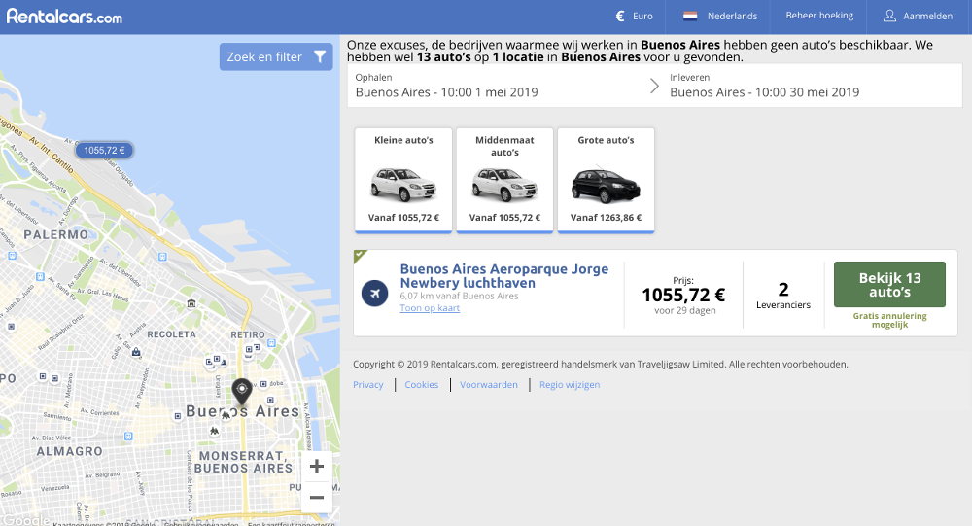Image resolution: width=972 pixels, height=526 pixels.
Task: Open Beheer boeking menu item
Action: click(x=819, y=16)
